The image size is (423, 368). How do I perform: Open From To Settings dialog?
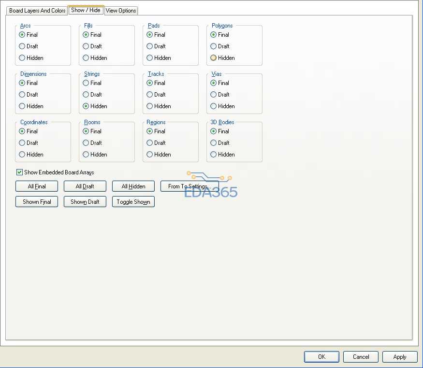(190, 186)
